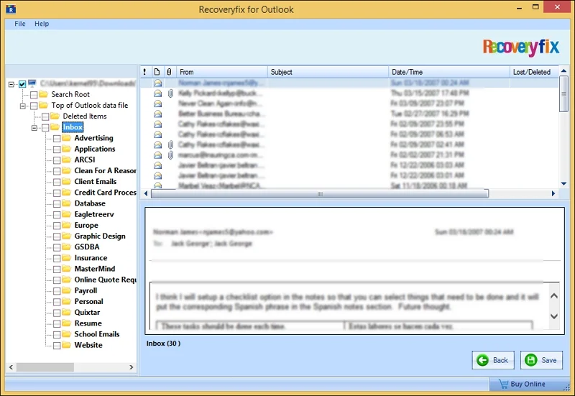
Task: Select the Database folder
Action: (90, 203)
